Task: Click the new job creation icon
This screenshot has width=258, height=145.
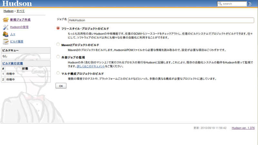Action: [5, 20]
